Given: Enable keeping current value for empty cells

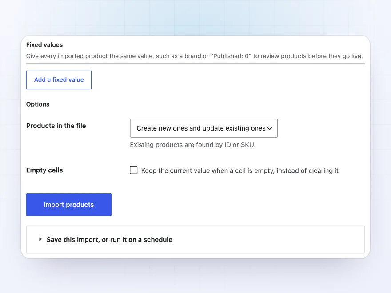Looking at the screenshot, I should pos(134,170).
